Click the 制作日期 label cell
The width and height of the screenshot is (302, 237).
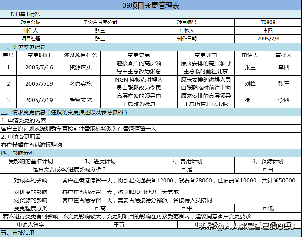187,39
